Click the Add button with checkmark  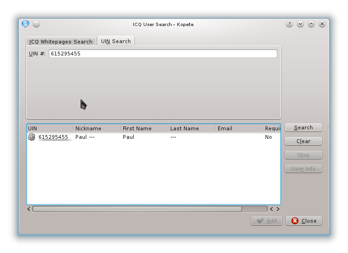click(266, 221)
